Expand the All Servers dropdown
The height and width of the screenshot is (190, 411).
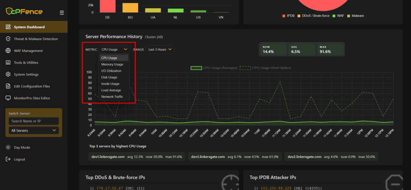34,130
